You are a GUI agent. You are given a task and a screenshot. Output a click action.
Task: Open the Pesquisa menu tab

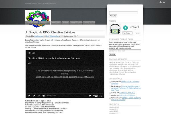[56, 23]
